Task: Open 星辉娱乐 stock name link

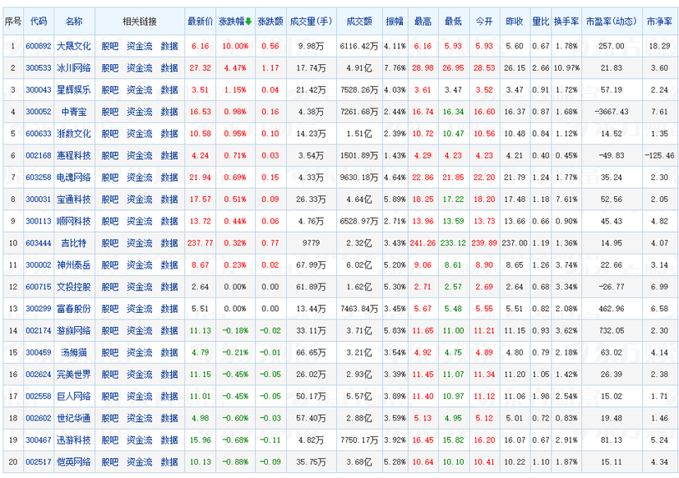Action: coord(73,89)
